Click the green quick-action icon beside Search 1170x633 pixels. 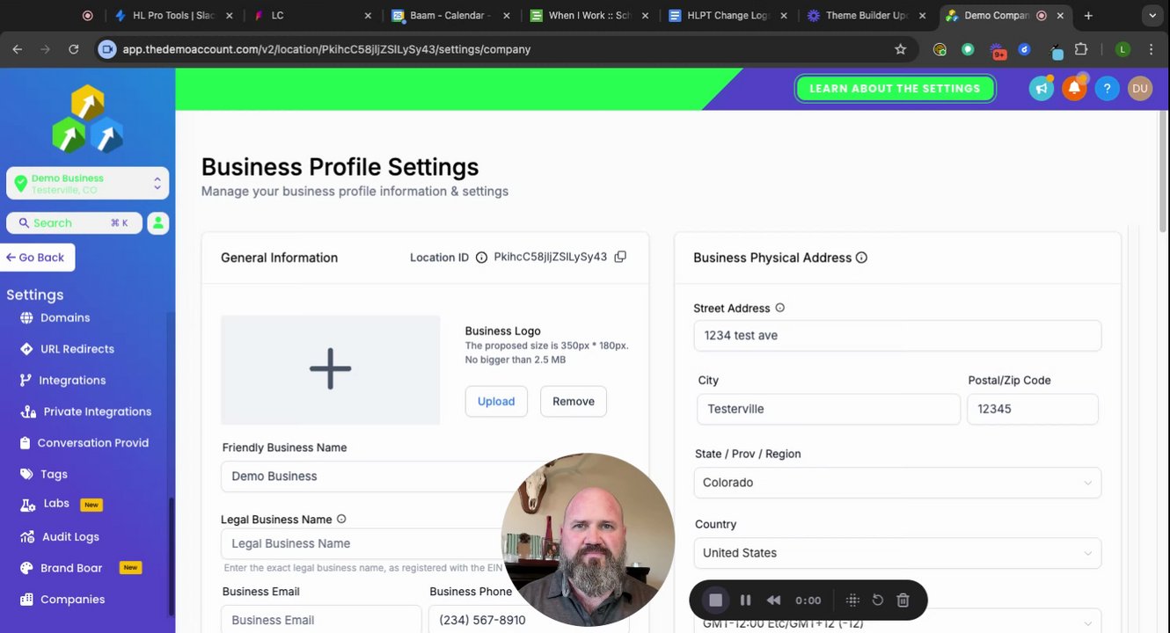click(x=157, y=223)
